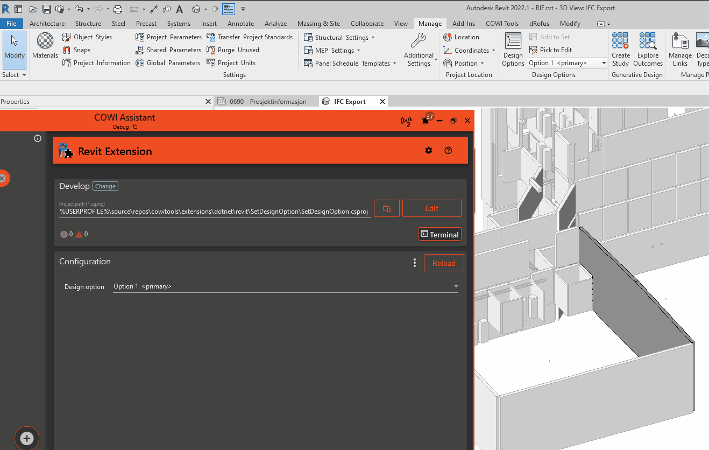The height and width of the screenshot is (450, 709).
Task: Open the Terminal from the Develop section
Action: [439, 234]
